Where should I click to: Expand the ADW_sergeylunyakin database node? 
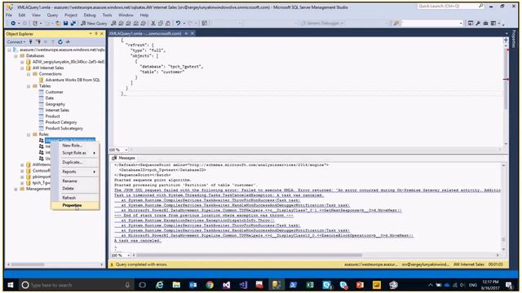pyautogui.click(x=22, y=62)
